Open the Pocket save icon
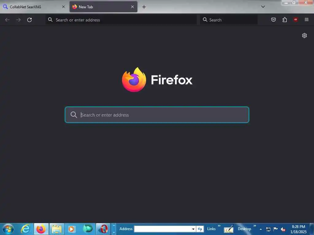The width and height of the screenshot is (314, 235). [274, 20]
